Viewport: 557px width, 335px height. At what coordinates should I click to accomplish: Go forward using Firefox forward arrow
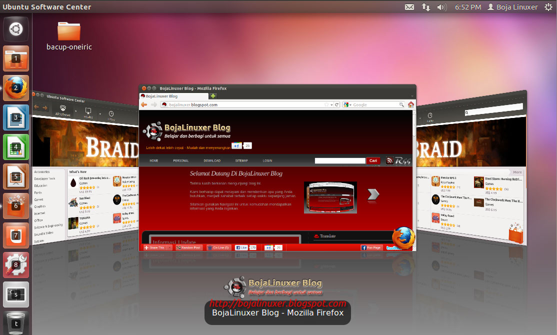[x=154, y=104]
